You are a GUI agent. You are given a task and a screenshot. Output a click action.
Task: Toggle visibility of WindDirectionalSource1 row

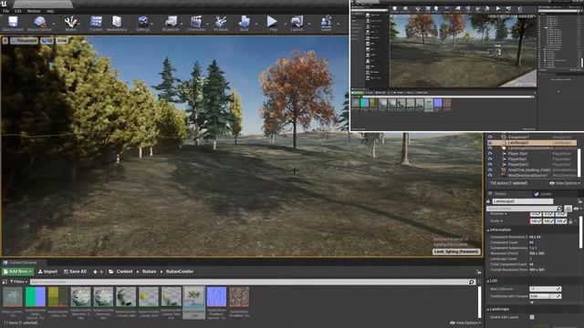click(490, 175)
